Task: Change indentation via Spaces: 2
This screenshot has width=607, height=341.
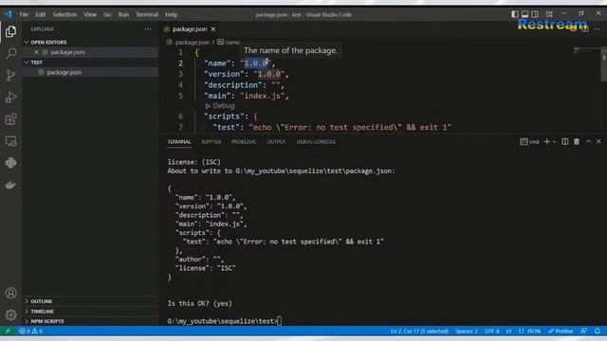Action: coord(467,331)
